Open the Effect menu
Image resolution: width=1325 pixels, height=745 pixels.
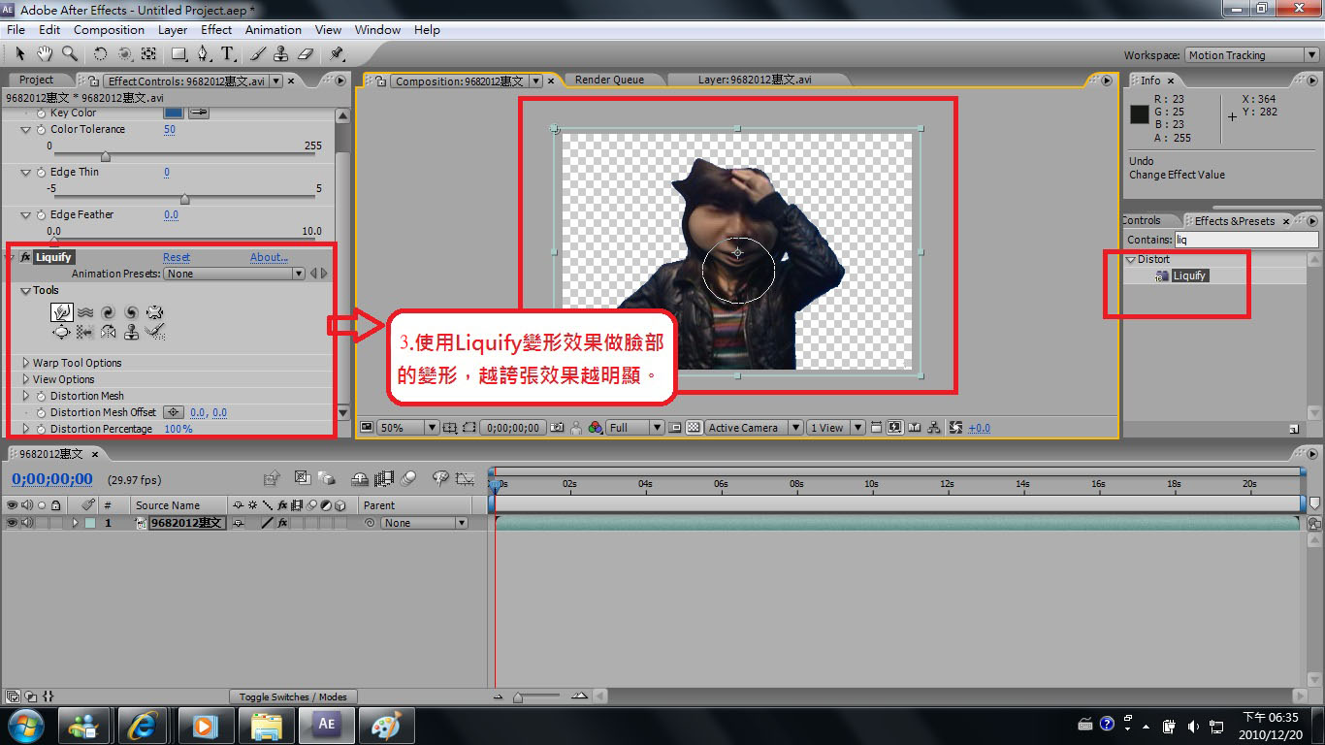(216, 30)
